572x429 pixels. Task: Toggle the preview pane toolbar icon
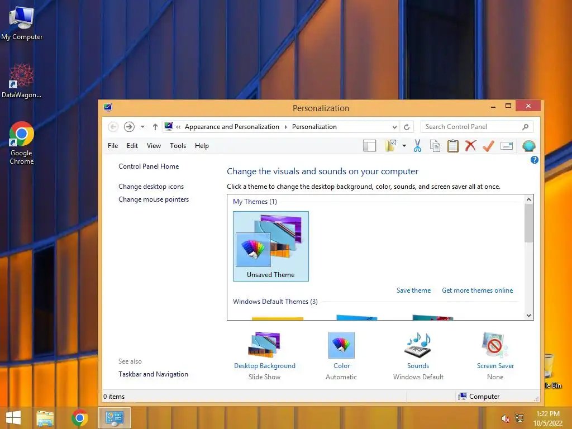tap(370, 146)
